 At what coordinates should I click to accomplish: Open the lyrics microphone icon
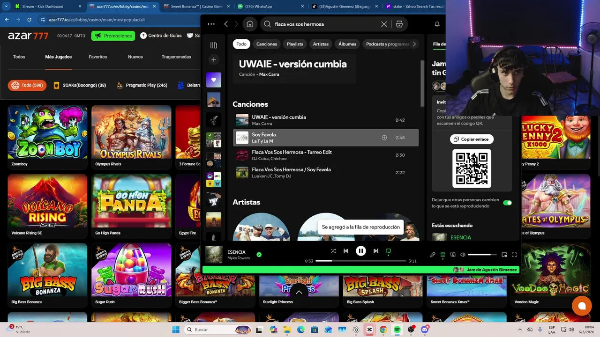pos(433,255)
